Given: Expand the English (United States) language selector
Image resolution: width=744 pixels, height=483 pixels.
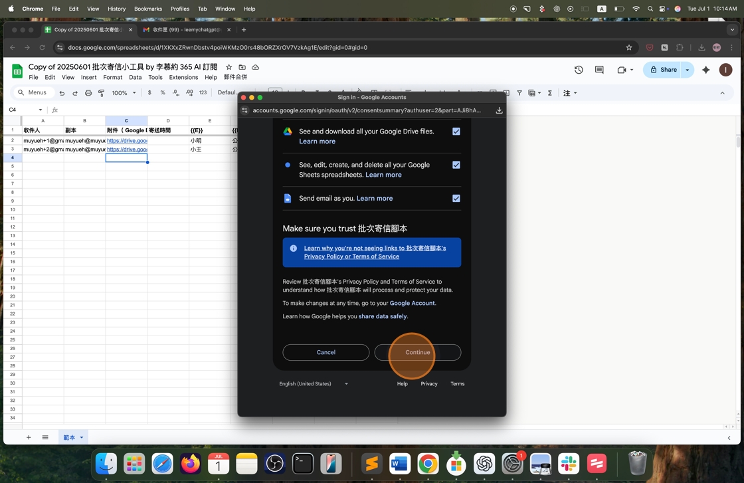Looking at the screenshot, I should (x=314, y=384).
